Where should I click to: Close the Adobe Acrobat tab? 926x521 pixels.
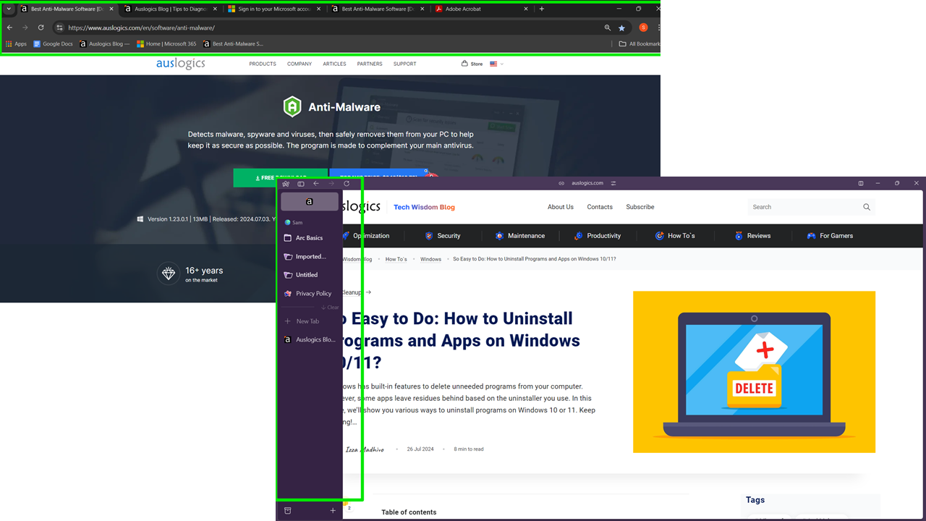pos(527,9)
